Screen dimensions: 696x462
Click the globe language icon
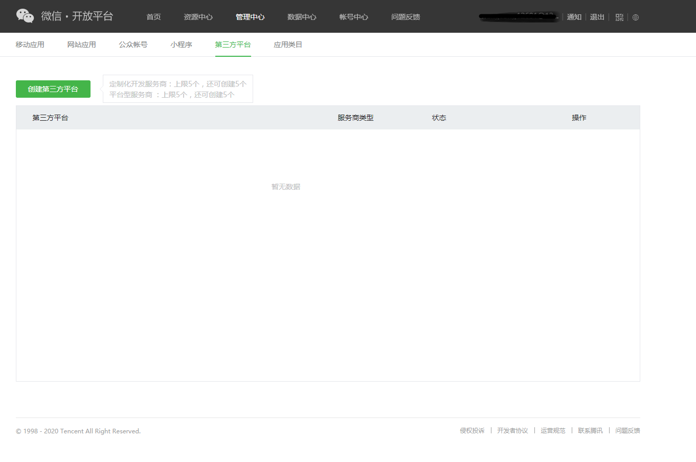636,17
